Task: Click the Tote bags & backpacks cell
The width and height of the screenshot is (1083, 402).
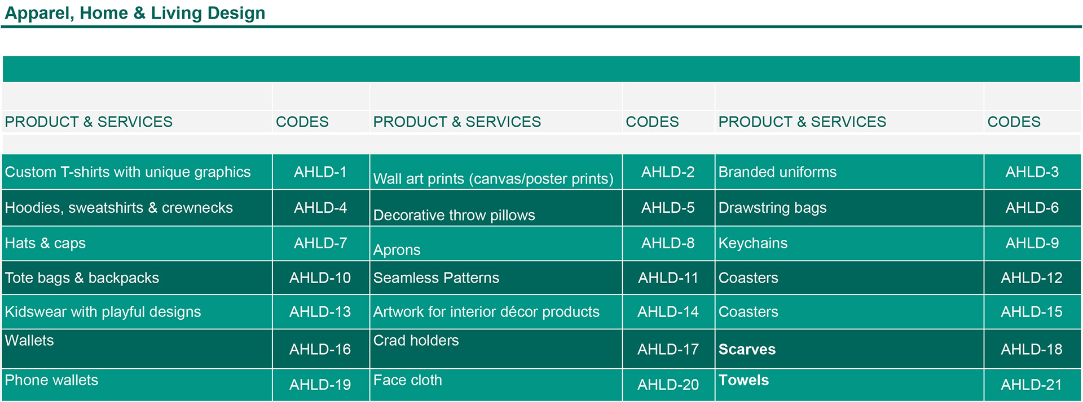Action: (x=82, y=278)
